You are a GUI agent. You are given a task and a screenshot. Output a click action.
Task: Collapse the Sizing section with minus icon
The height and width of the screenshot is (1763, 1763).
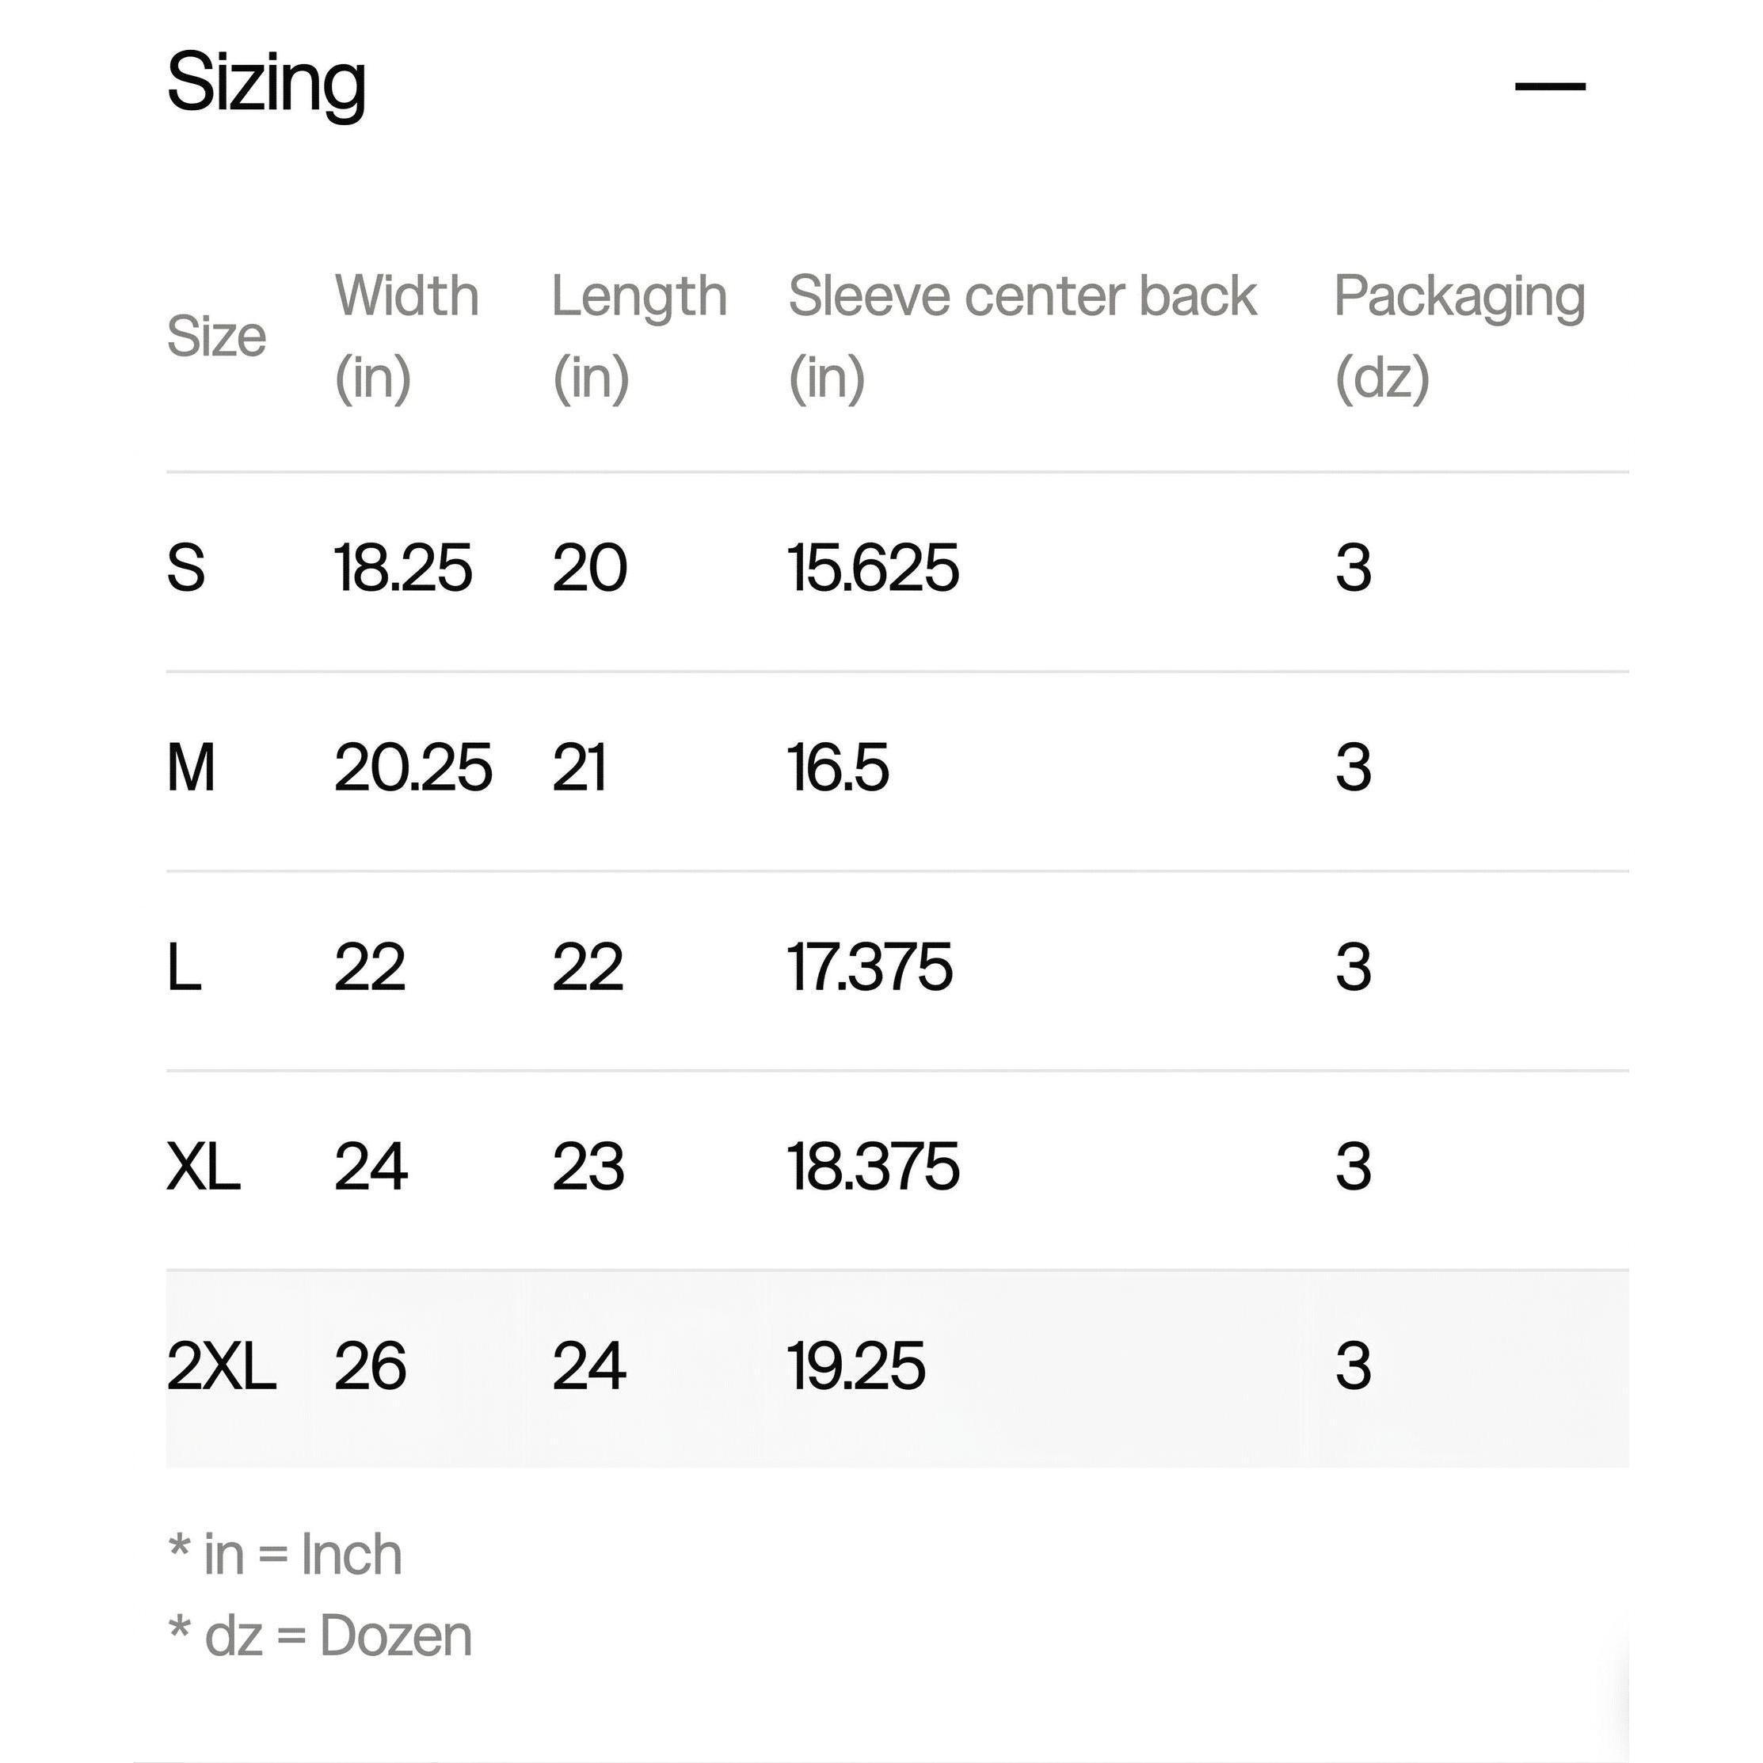1549,86
